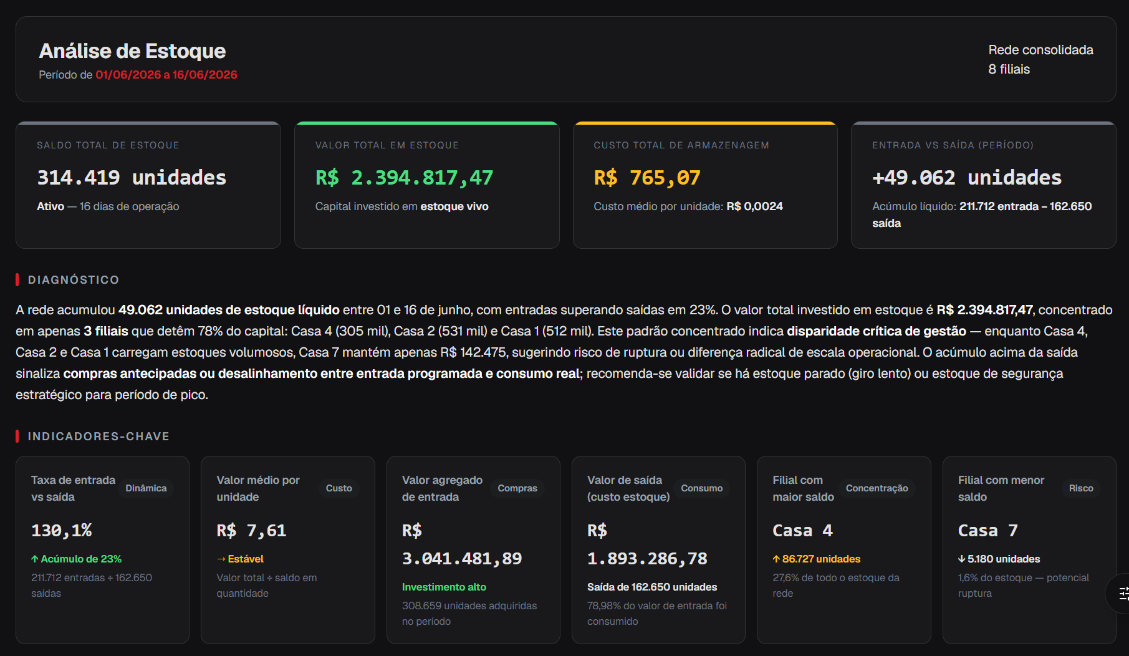Image resolution: width=1129 pixels, height=656 pixels.
Task: Click the Análise de Estoque title
Action: click(132, 51)
